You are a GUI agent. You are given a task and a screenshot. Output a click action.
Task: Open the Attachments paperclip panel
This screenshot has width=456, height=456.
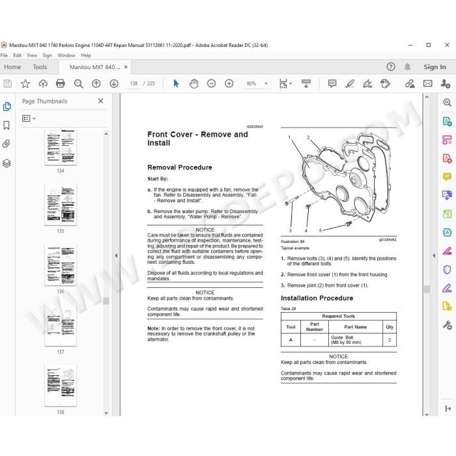coord(7,144)
